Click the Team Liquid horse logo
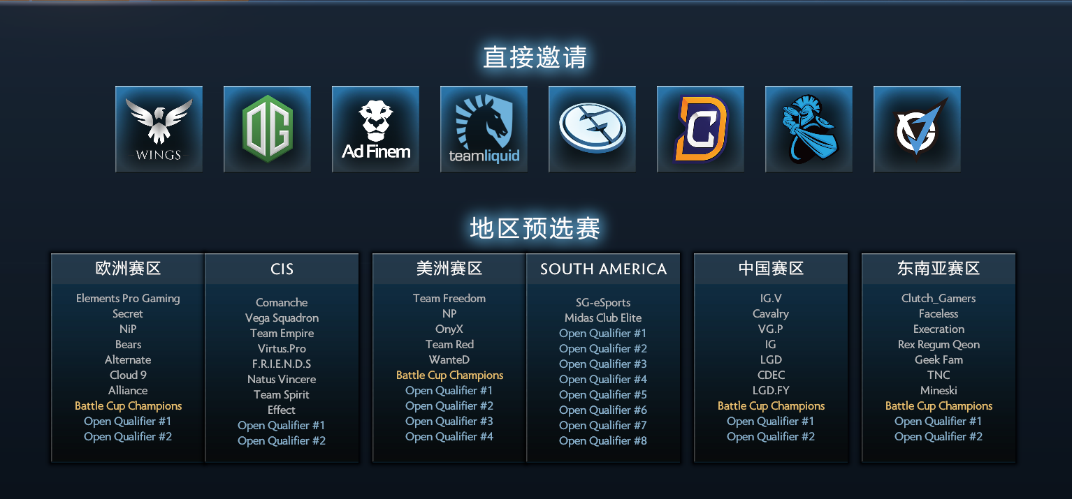The height and width of the screenshot is (499, 1072). tap(484, 129)
